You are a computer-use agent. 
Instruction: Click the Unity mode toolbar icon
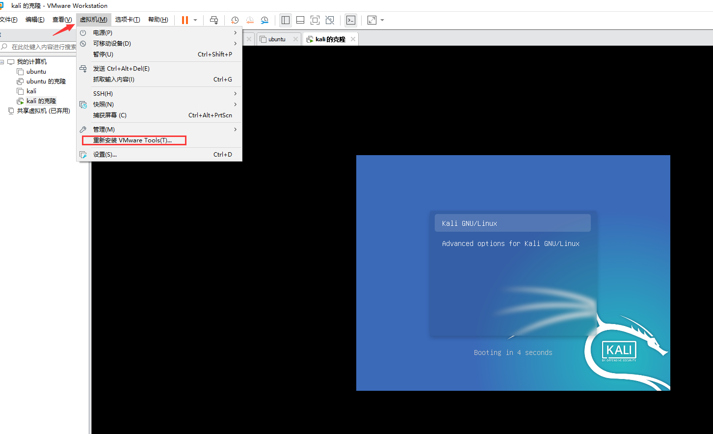330,20
